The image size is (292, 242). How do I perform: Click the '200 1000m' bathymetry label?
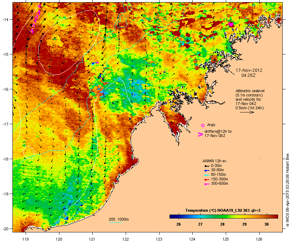point(119,219)
